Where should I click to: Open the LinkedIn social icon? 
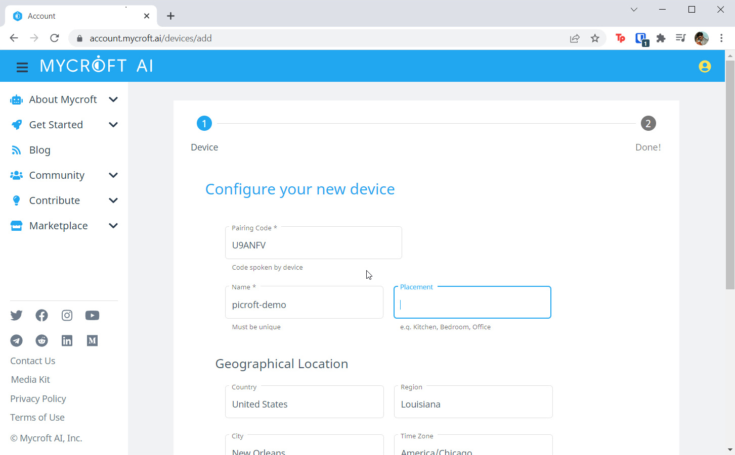click(67, 341)
